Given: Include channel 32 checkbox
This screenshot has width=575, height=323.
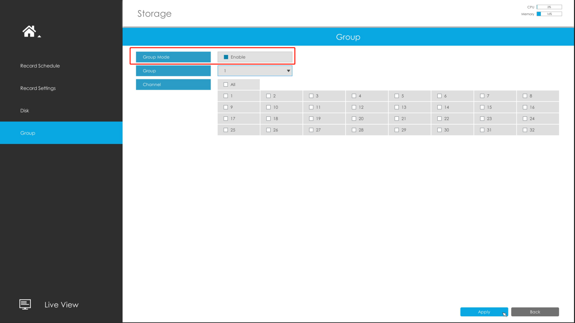Looking at the screenshot, I should pos(525,130).
